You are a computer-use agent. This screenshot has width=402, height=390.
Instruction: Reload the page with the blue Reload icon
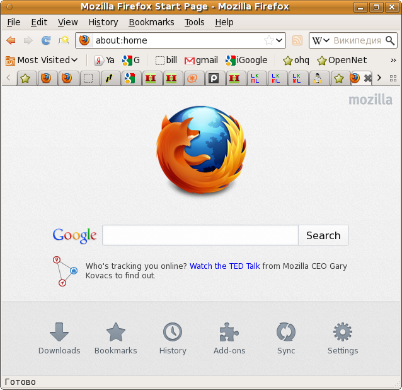[x=46, y=40]
